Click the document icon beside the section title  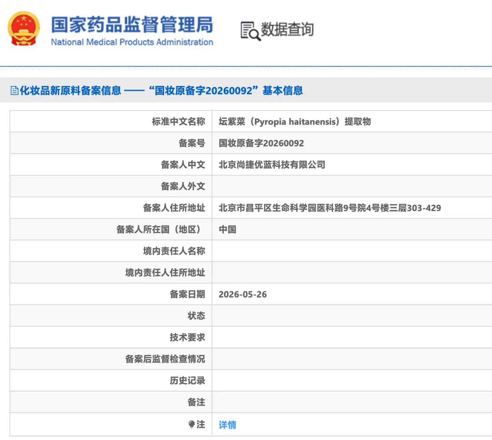[x=15, y=91]
